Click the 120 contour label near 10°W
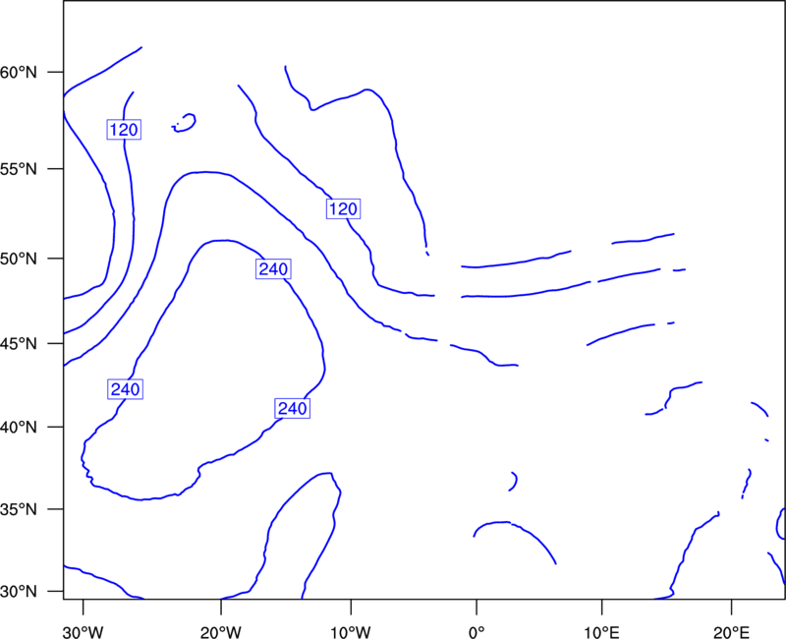This screenshot has height=639, width=786. tap(343, 208)
